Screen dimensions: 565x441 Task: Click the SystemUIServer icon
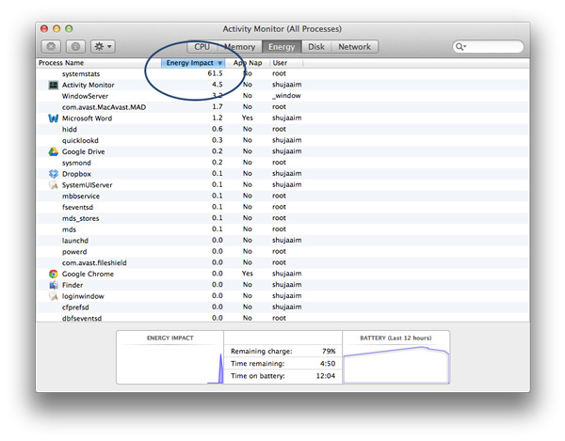tap(54, 185)
